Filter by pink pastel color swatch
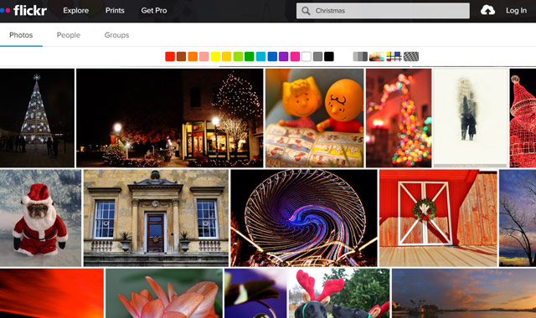This screenshot has width=536, height=318. (204, 56)
